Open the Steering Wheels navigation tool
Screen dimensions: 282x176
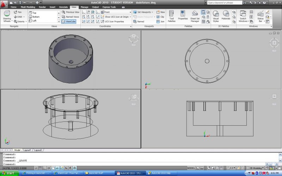pos(7,16)
